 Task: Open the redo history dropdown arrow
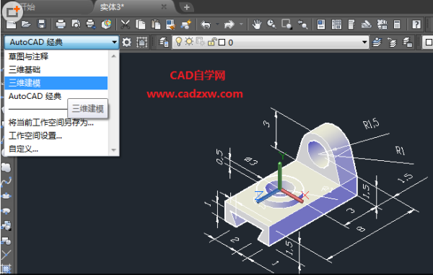pyautogui.click(x=241, y=25)
